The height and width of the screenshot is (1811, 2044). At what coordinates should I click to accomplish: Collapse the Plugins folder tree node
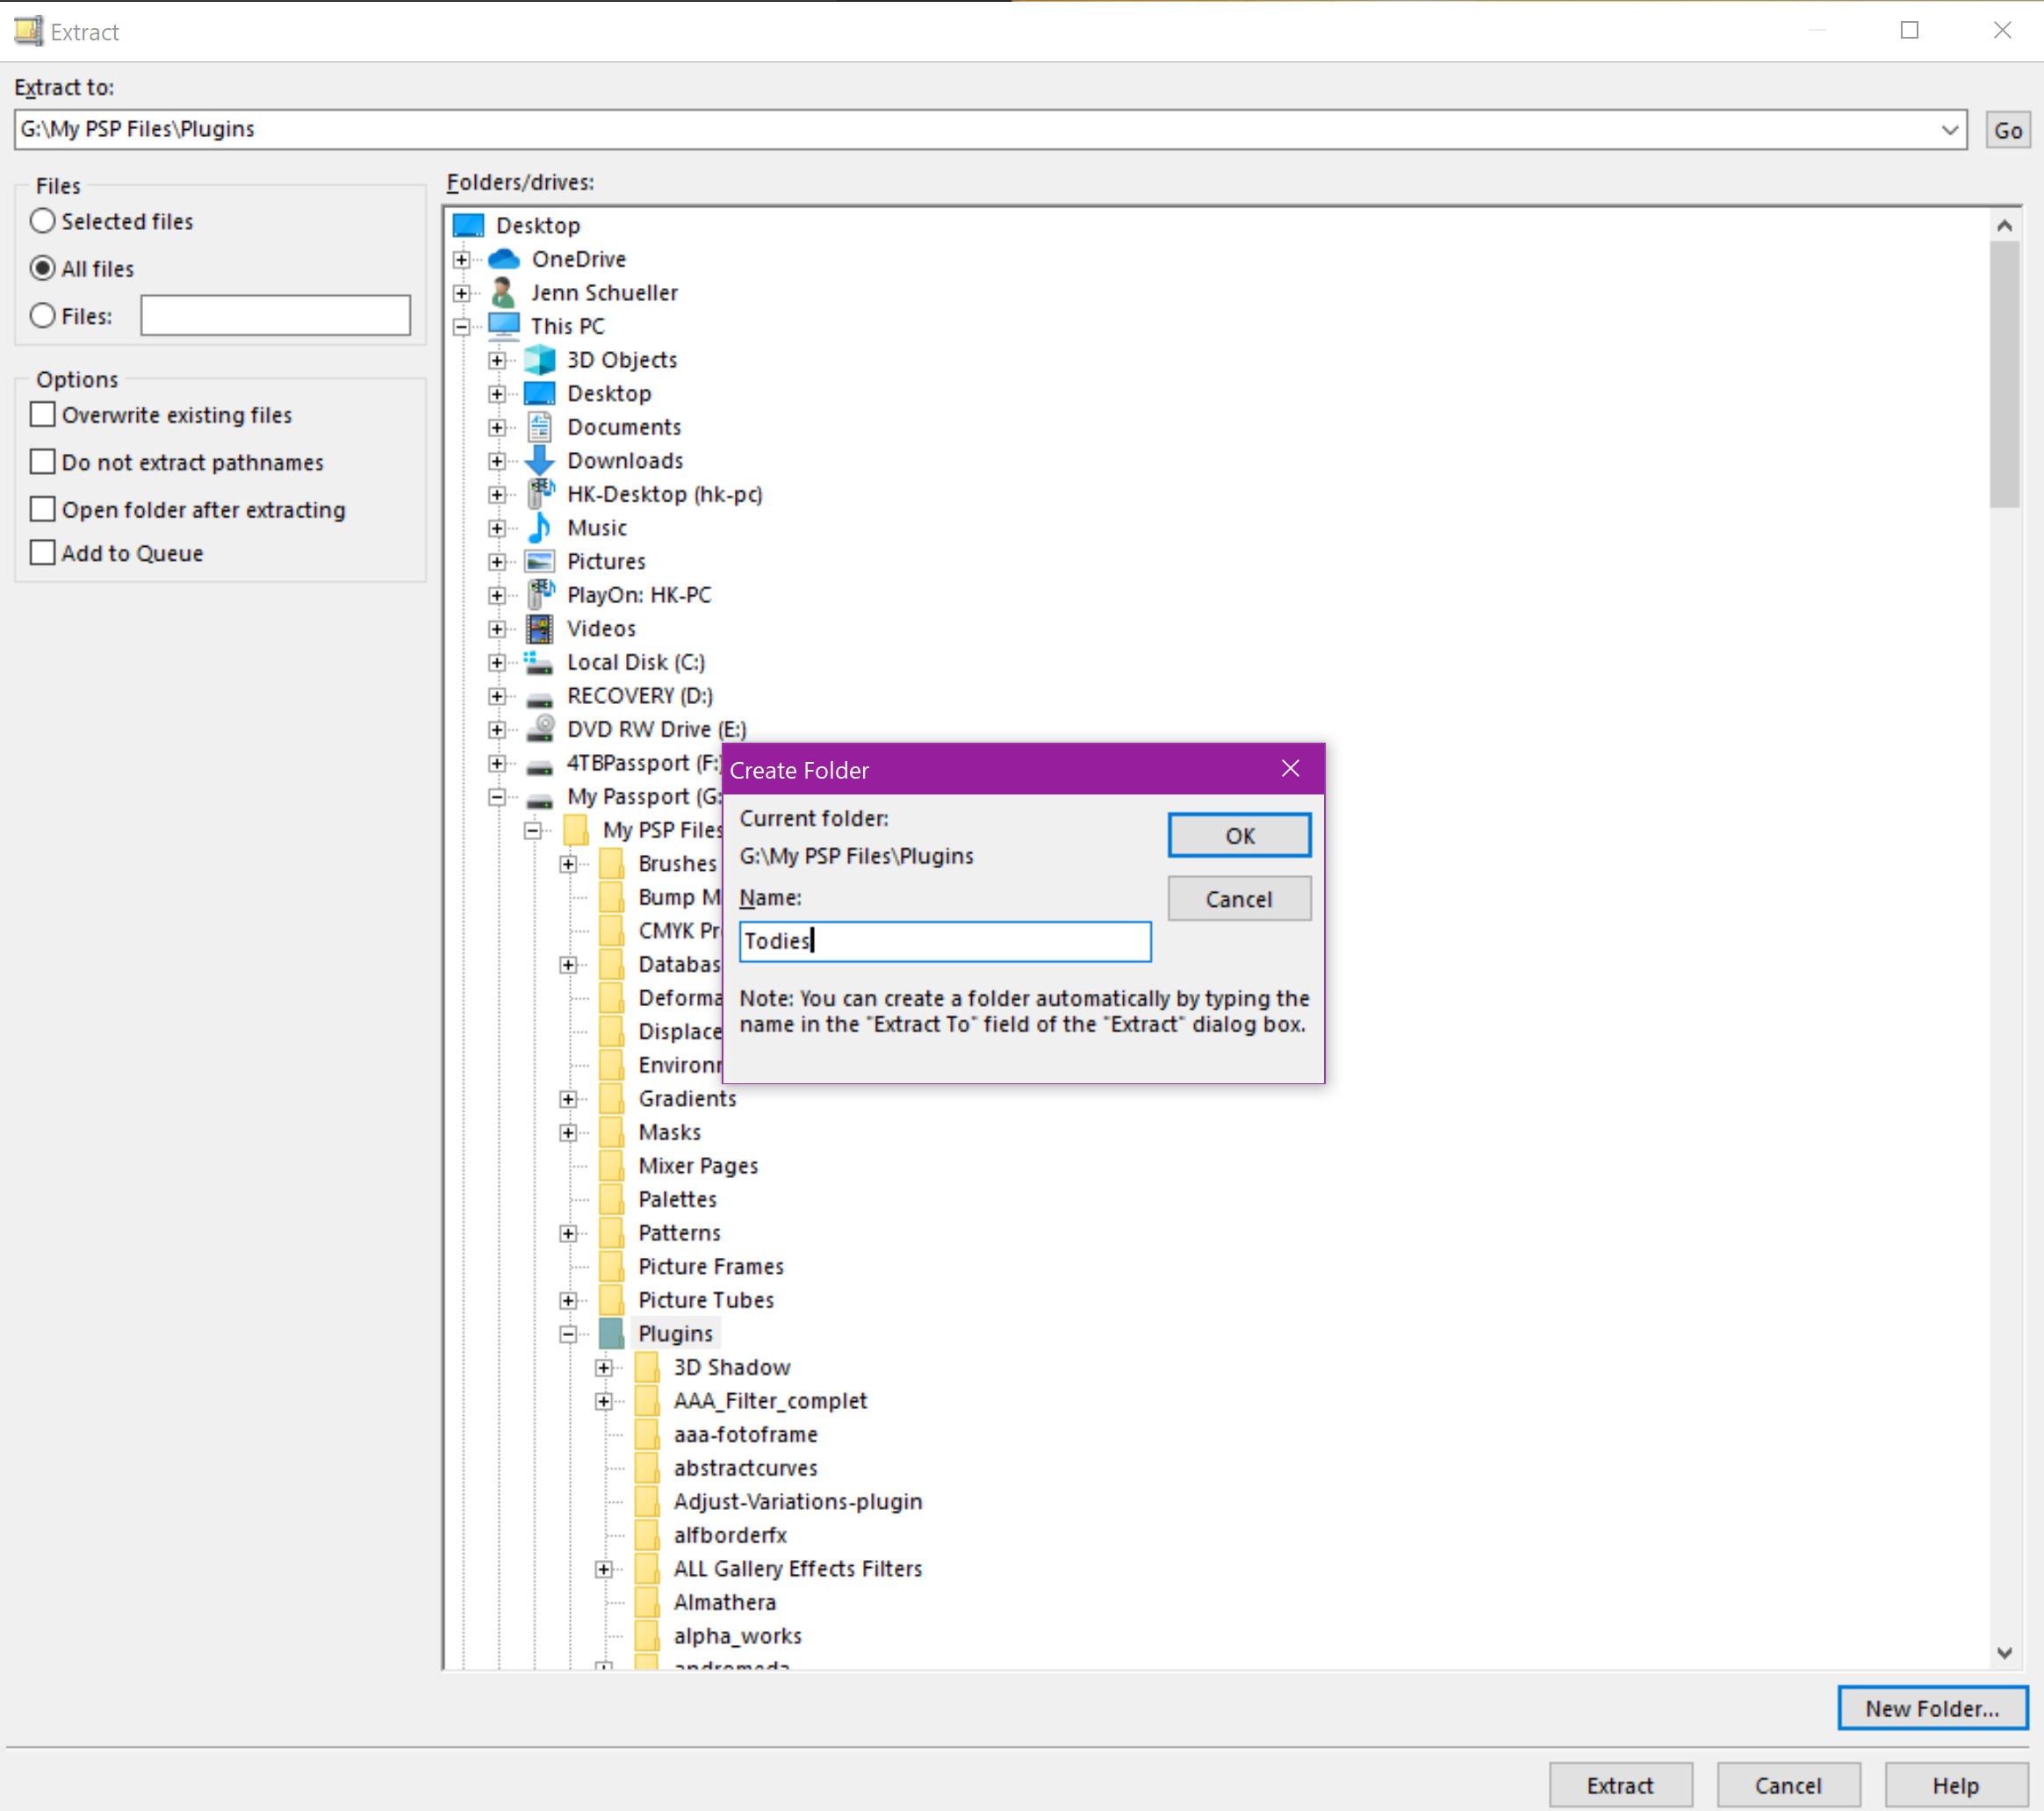point(568,1334)
